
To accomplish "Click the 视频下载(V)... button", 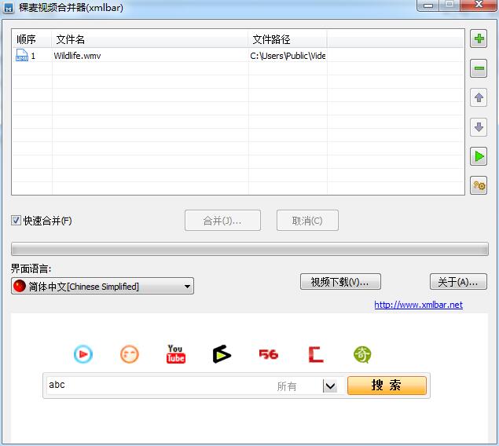I will click(340, 282).
